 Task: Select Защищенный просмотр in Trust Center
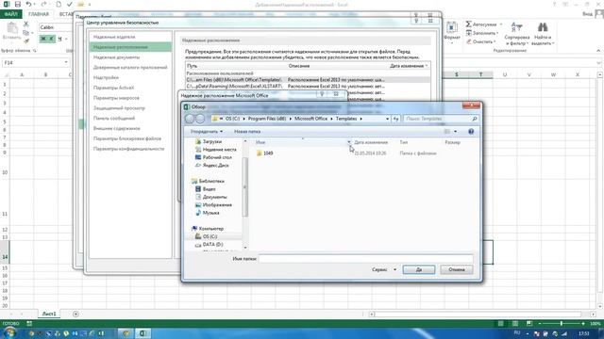click(119, 108)
